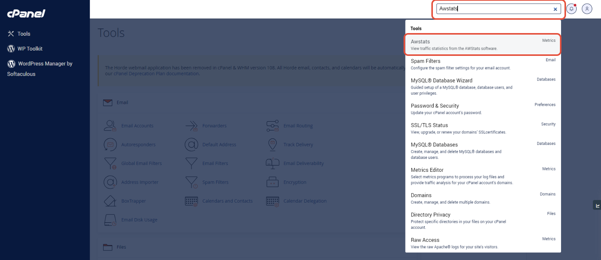Open Email Accounts text link
The height and width of the screenshot is (260, 601).
pos(137,126)
